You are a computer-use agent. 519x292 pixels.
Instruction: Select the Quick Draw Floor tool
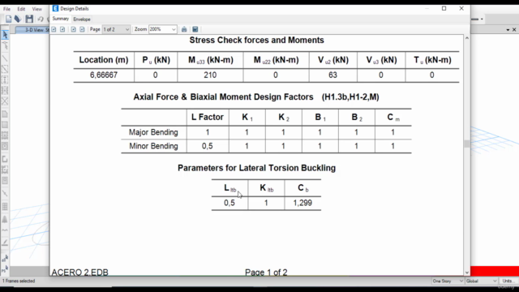pyautogui.click(x=5, y=135)
